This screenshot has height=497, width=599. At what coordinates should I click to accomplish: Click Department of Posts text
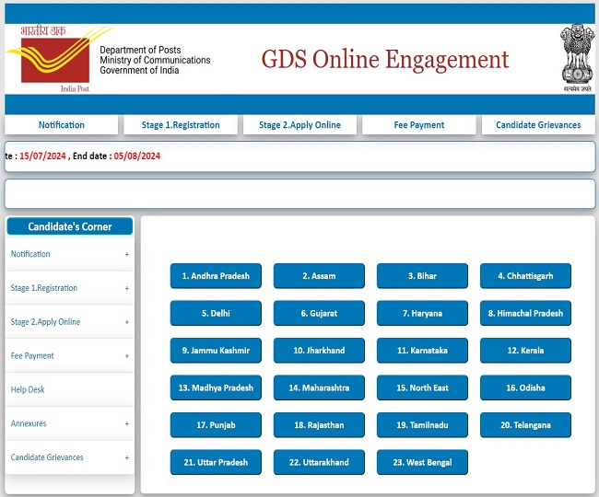tap(140, 50)
